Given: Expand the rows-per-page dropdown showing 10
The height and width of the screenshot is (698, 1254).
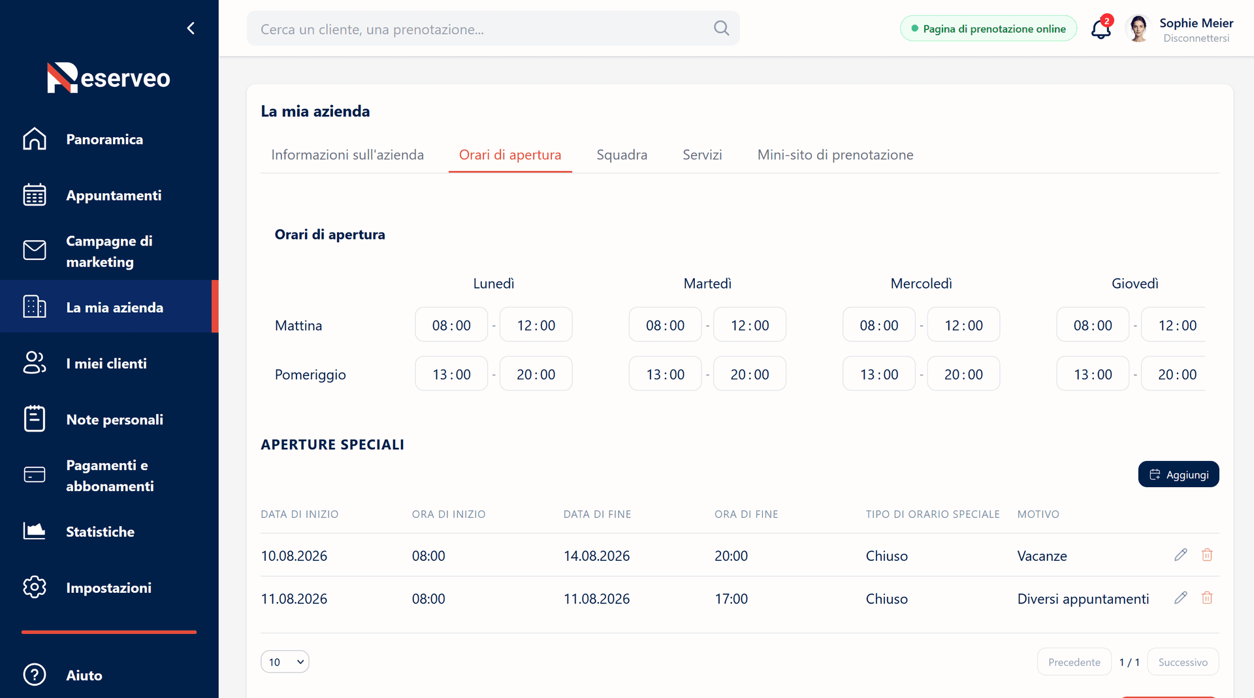Looking at the screenshot, I should (x=285, y=661).
